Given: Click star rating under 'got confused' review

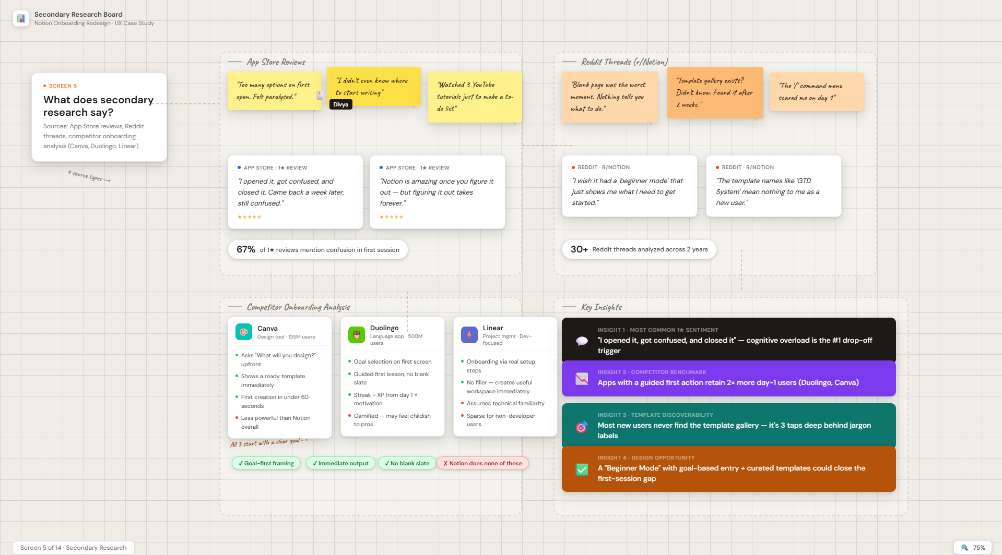Looking at the screenshot, I should point(250,217).
